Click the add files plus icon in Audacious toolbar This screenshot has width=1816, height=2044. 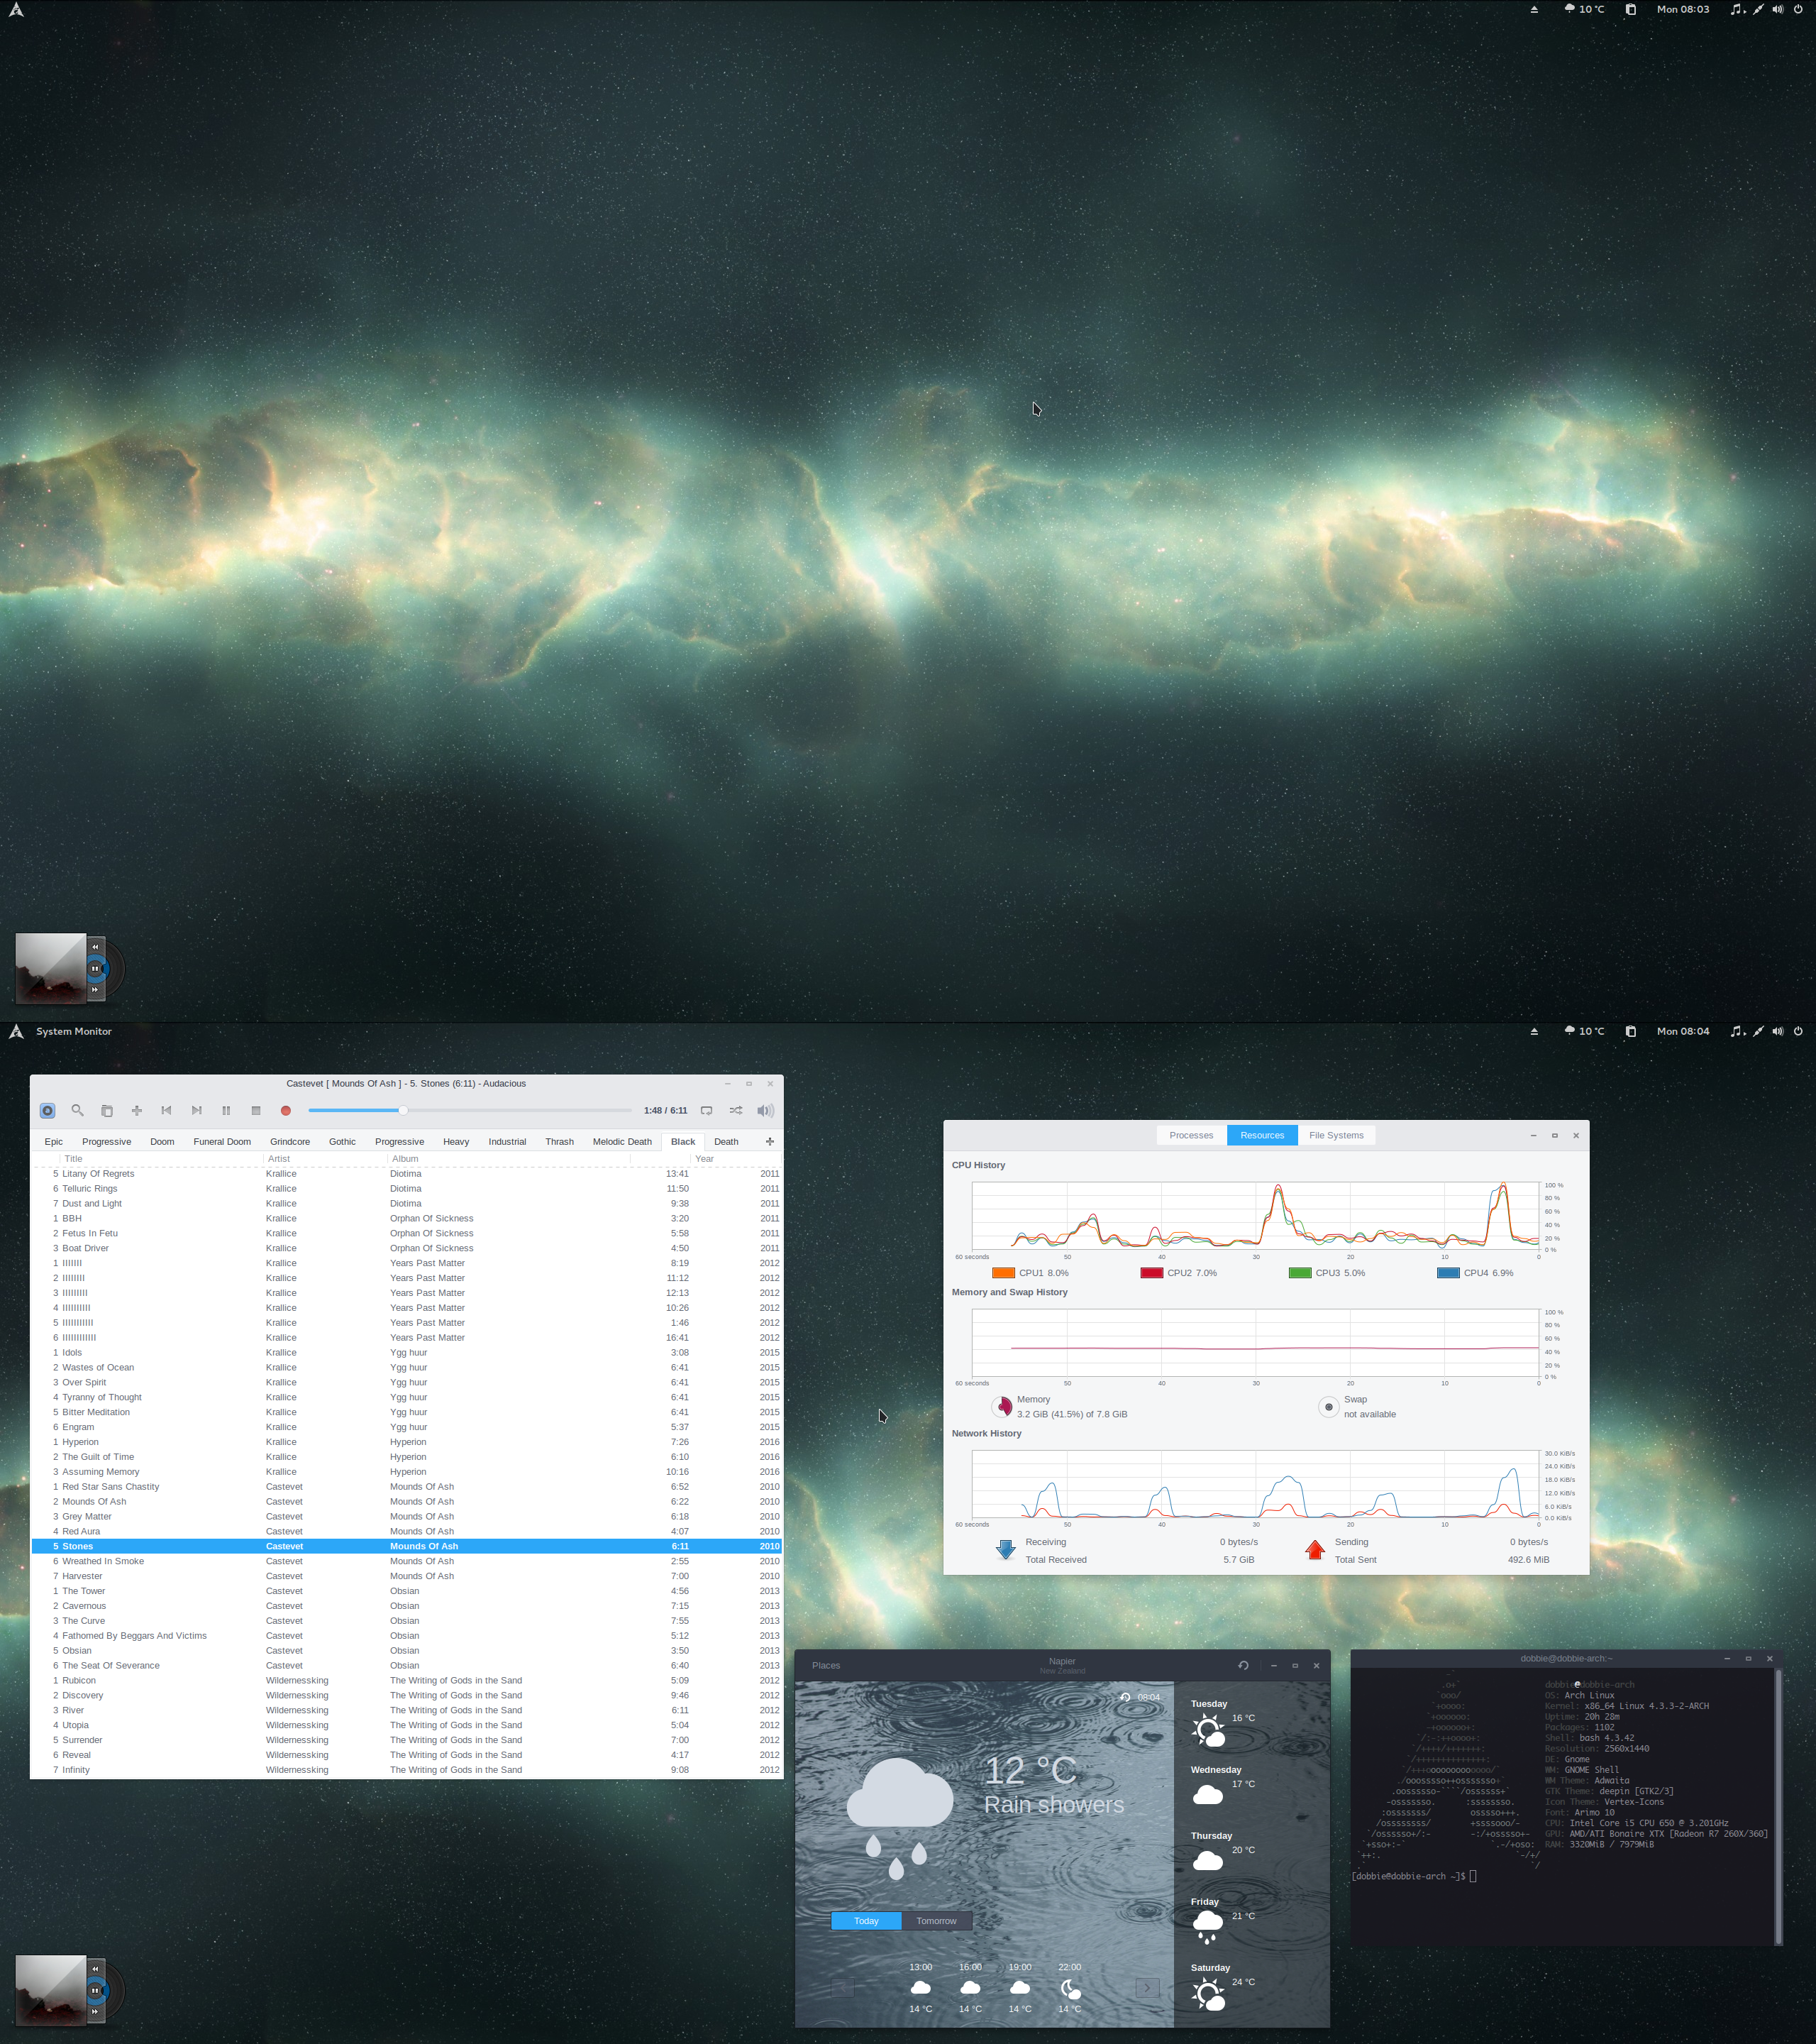137,1110
